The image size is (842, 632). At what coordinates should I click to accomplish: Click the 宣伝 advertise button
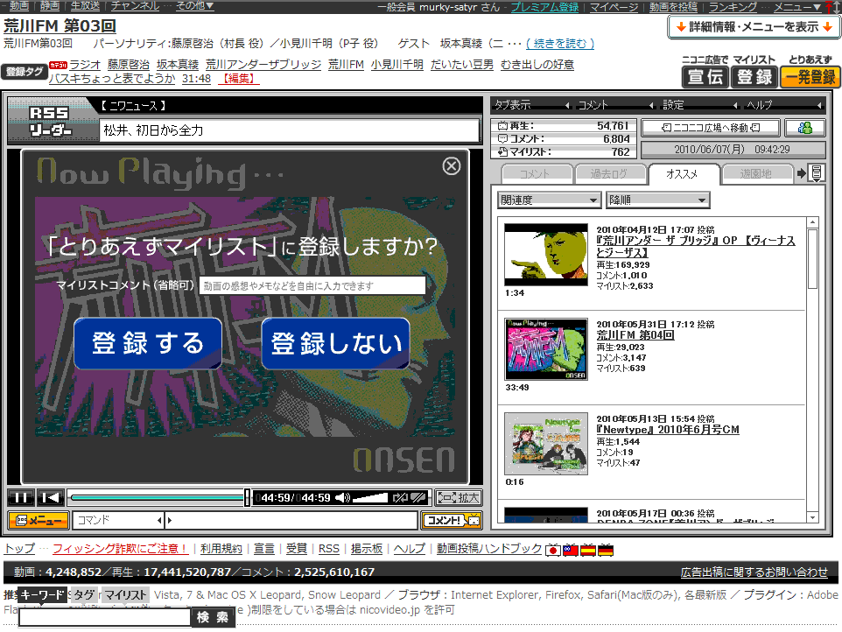pyautogui.click(x=705, y=77)
